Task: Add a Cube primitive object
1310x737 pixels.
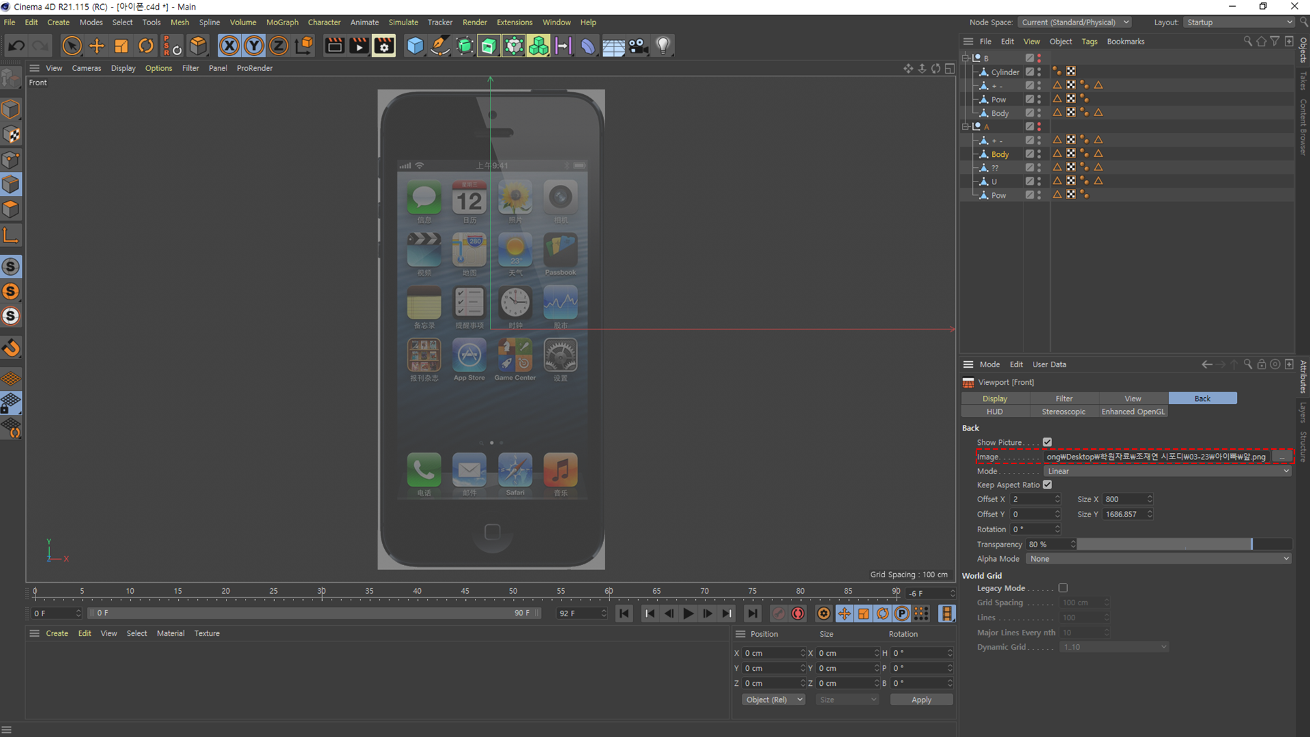Action: pyautogui.click(x=415, y=46)
